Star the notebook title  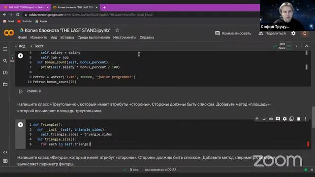117,30
